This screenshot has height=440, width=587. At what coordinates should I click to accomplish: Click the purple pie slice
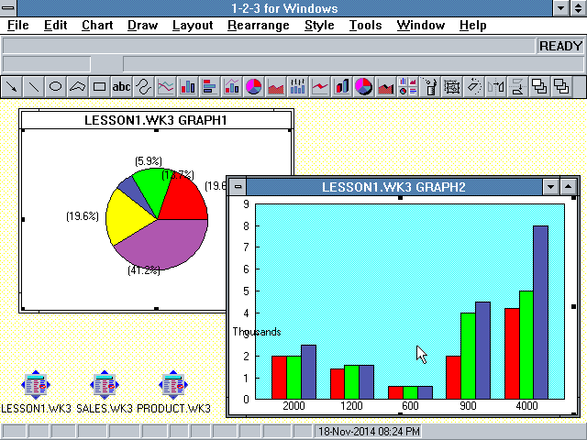point(165,243)
